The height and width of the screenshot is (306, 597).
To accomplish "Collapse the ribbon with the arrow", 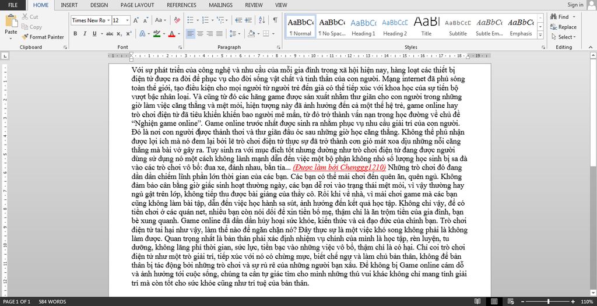I will coord(591,47).
